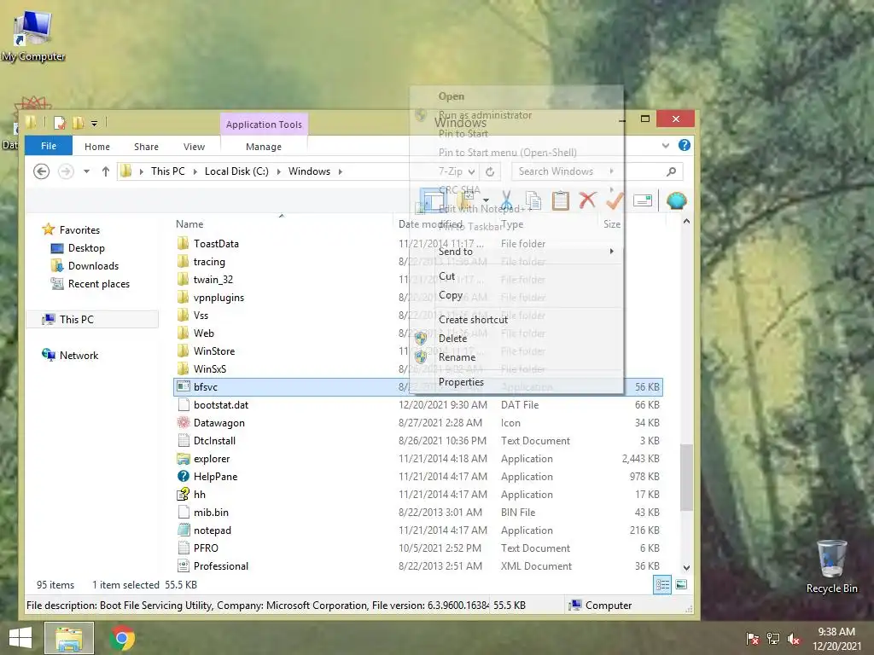Choose Cut in the context menu
Viewport: 874px width, 655px height.
[446, 276]
